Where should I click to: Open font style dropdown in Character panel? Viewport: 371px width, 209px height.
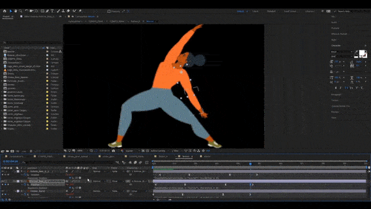click(x=341, y=56)
